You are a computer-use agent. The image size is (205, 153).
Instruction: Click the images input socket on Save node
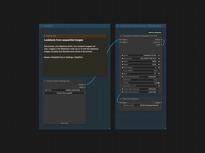point(120,103)
